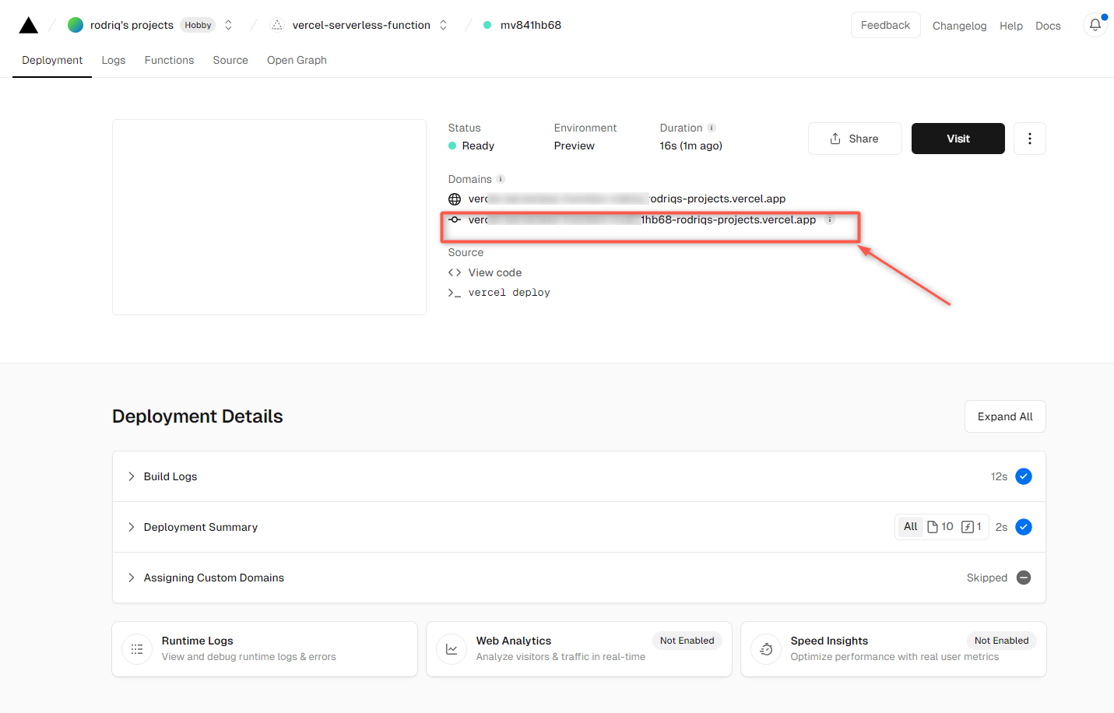The width and height of the screenshot is (1114, 713).
Task: Open the View code link
Action: coord(494,272)
